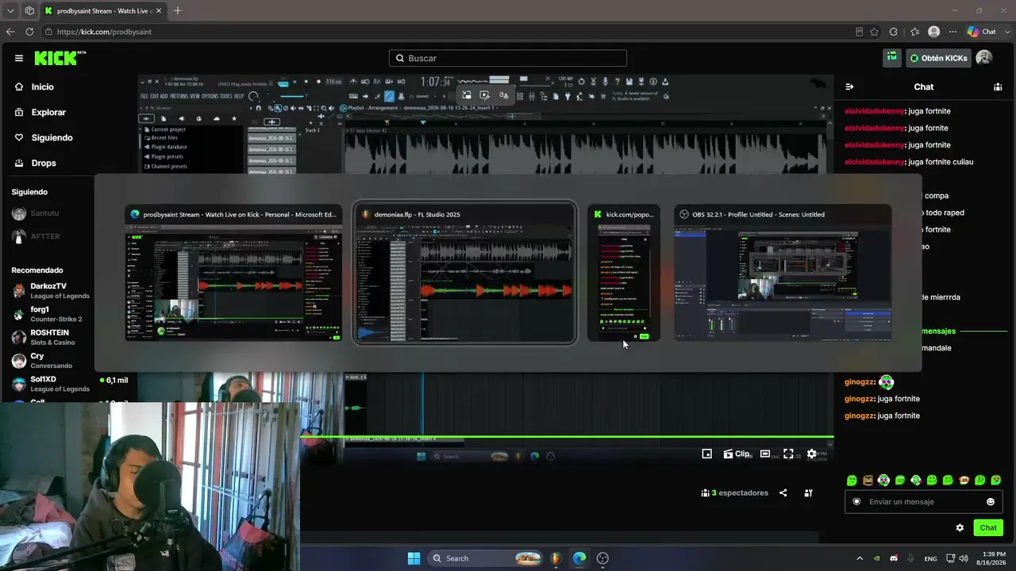The width and height of the screenshot is (1016, 571).
Task: Open Edge settings and more menu
Action: coord(951,32)
